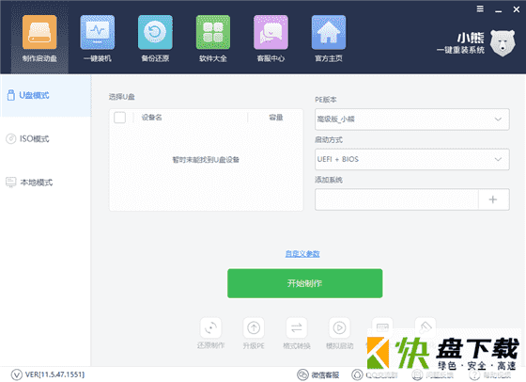Click the 添加系统 input field
The image size is (526, 382).
coord(396,199)
